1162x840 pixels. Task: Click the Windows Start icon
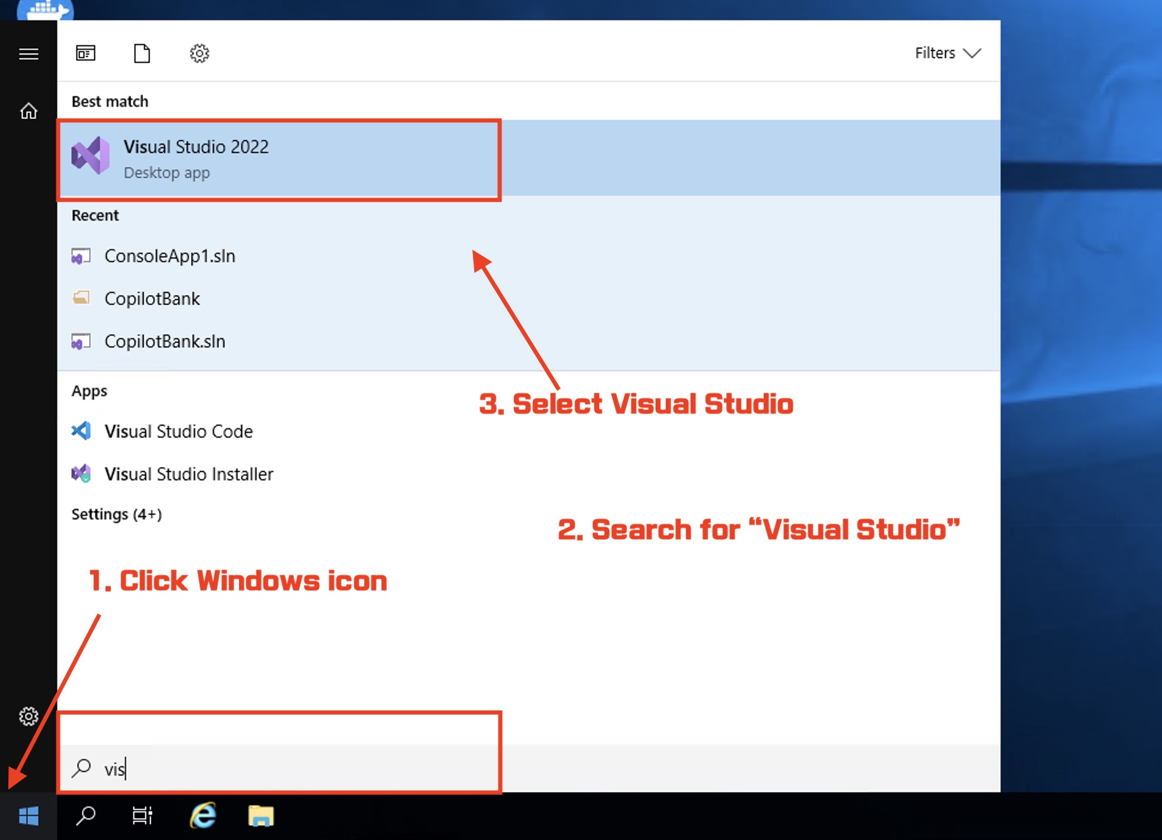(28, 816)
